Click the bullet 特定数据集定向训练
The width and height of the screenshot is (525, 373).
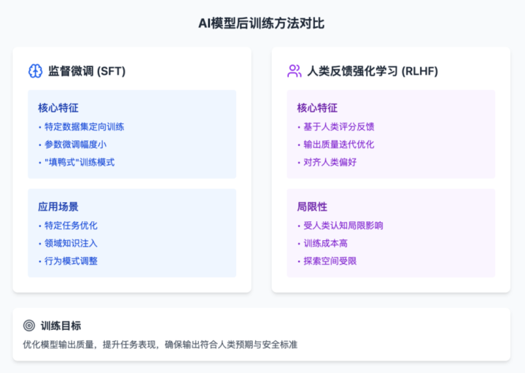84,127
